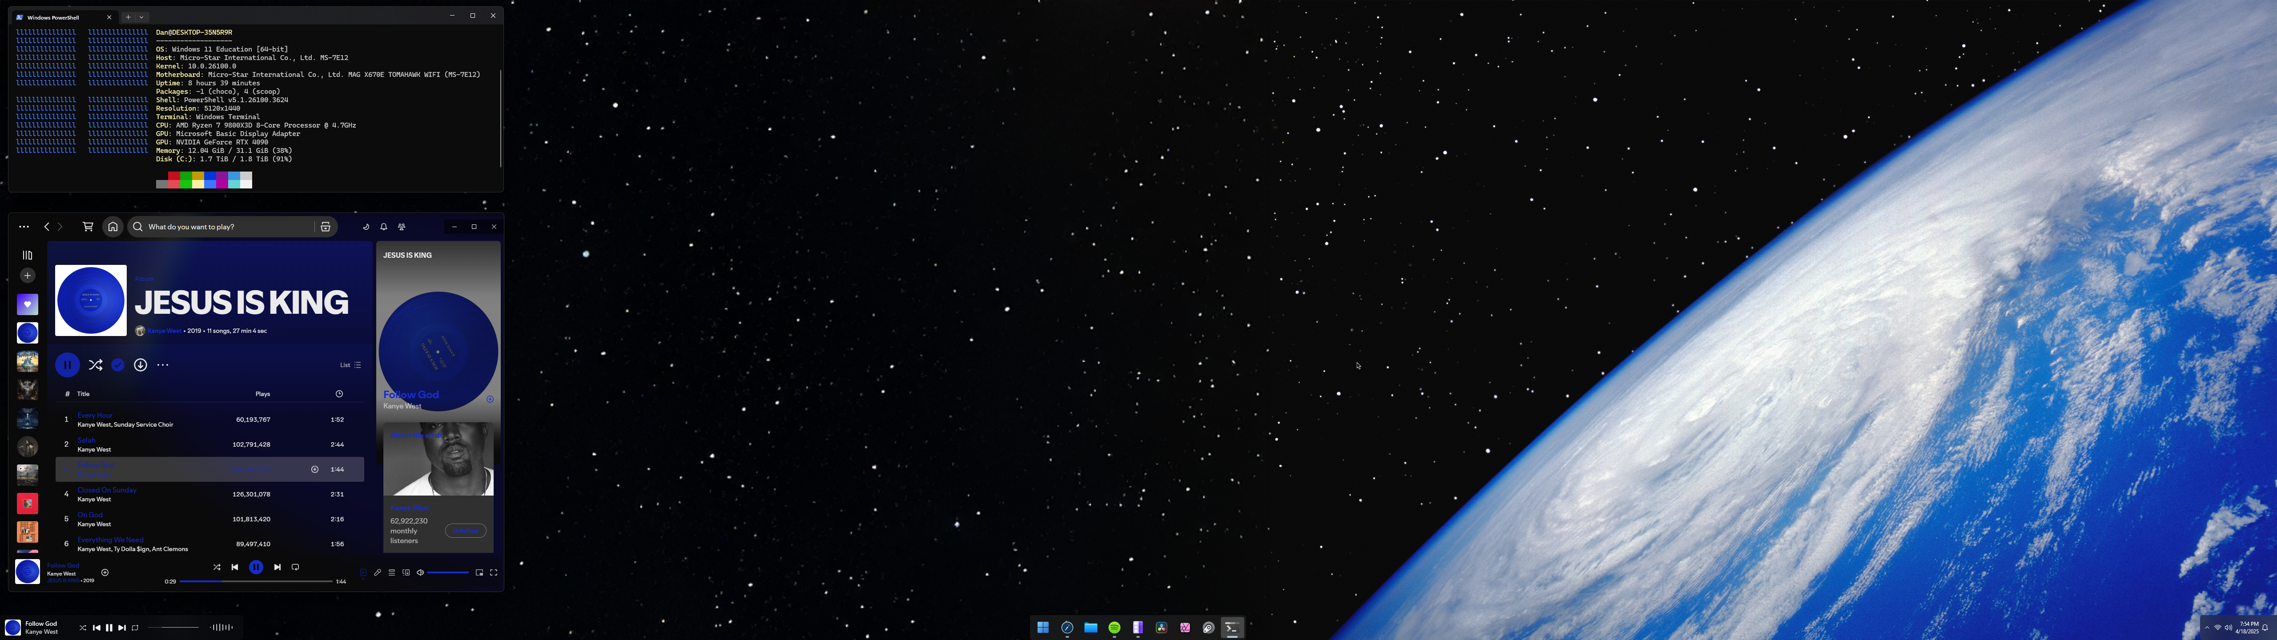Open the Browse icon in search bar
This screenshot has width=2277, height=640.
click(325, 227)
